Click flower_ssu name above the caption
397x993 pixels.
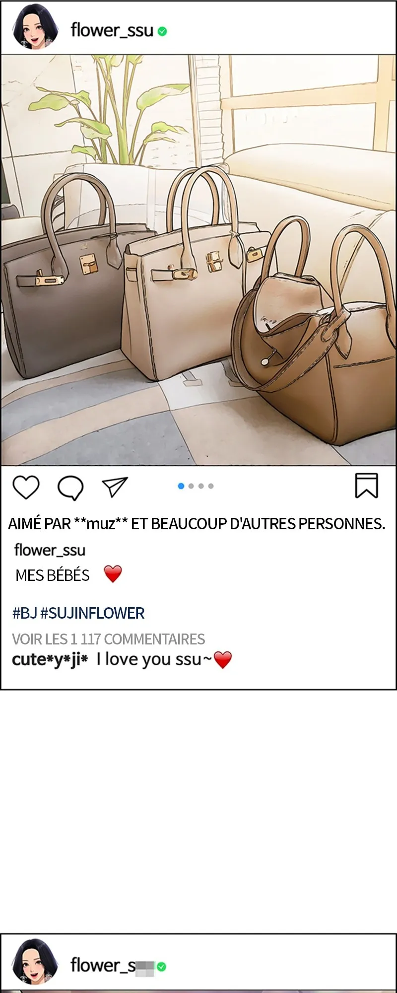point(50,550)
